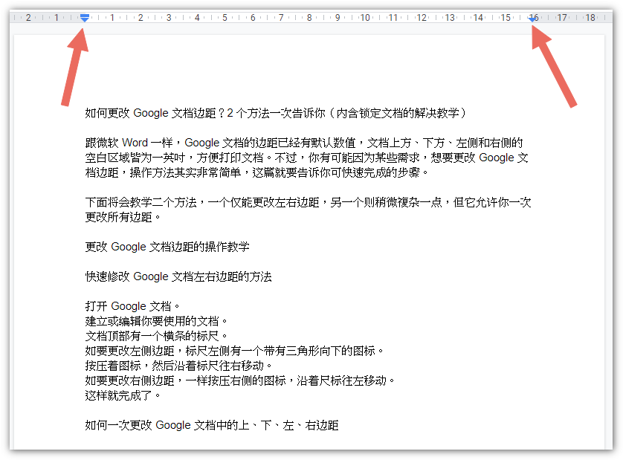This screenshot has height=460, width=623.
Task: Click ruler mark labeled 10
Action: point(365,18)
